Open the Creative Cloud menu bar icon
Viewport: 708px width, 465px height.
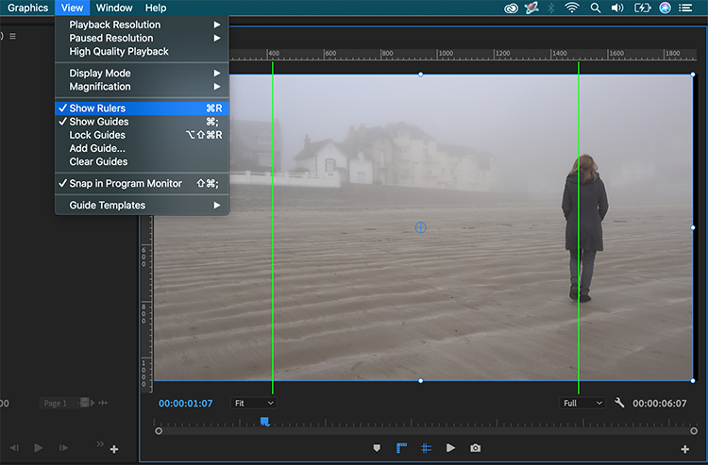click(511, 8)
